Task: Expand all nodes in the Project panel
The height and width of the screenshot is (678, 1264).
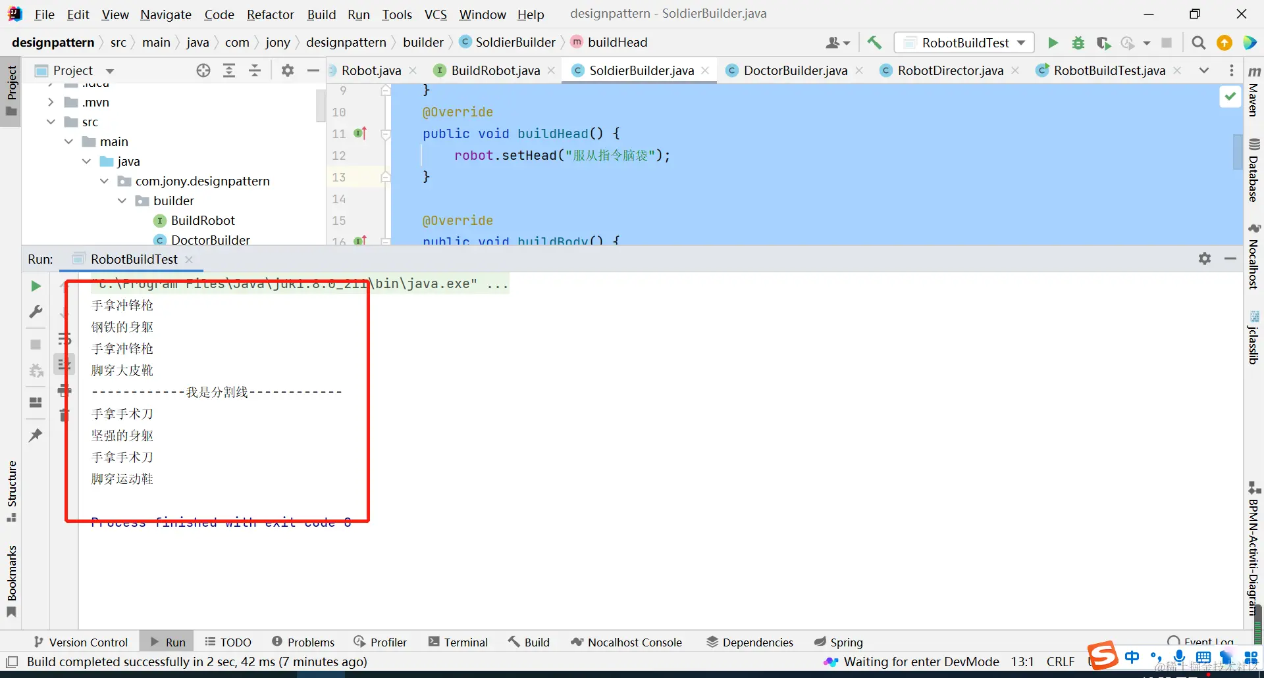Action: click(x=229, y=70)
